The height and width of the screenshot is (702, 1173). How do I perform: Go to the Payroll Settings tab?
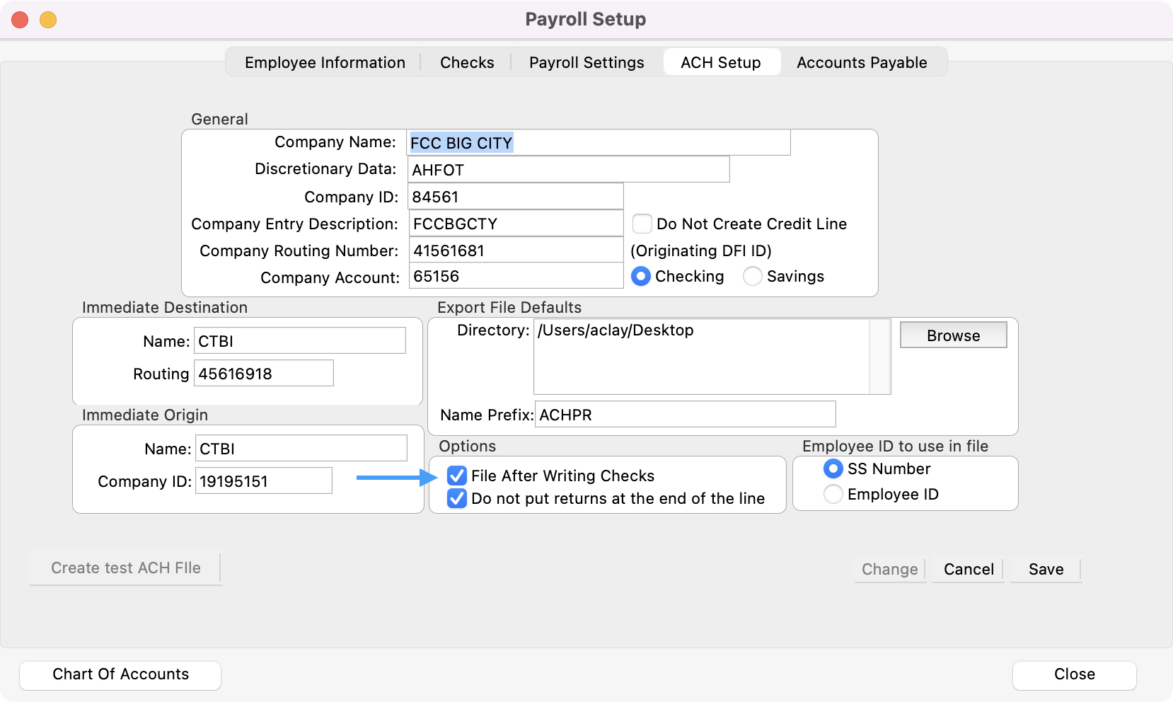pyautogui.click(x=586, y=62)
